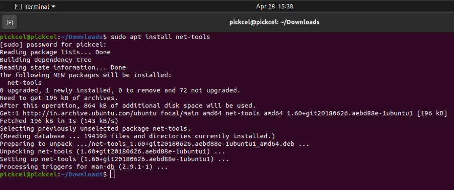This screenshot has width=454, height=190.
Task: Click the sudo apt install net-tools command
Action: click(x=160, y=37)
